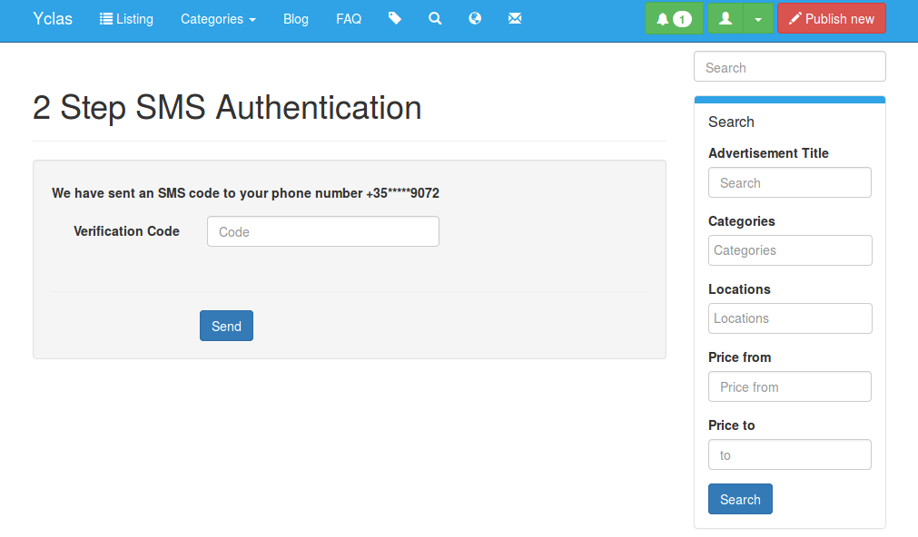Click the user profile icon button
918x537 pixels.
click(x=726, y=19)
